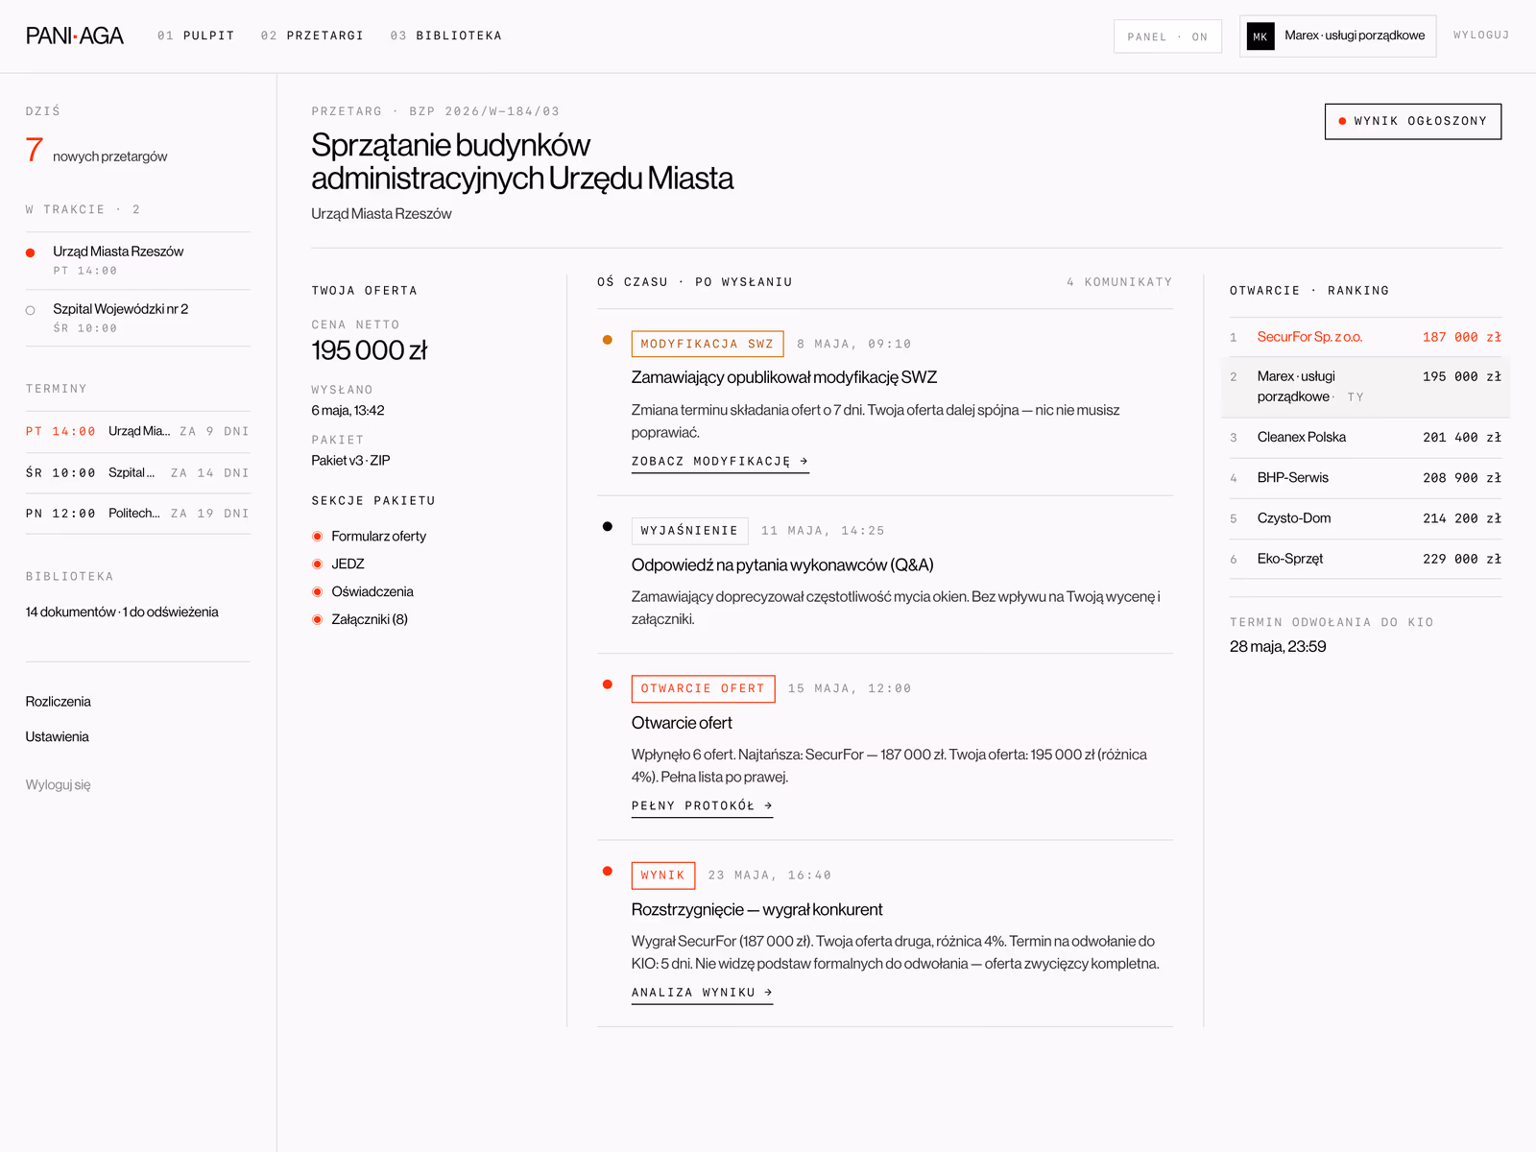Switch to the 03 BIBLIOTEKA tab
Image resolution: width=1536 pixels, height=1152 pixels.
tap(445, 36)
